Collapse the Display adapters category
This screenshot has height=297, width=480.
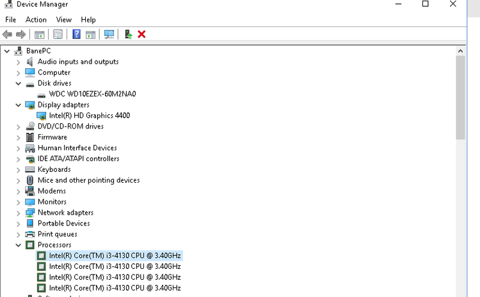pyautogui.click(x=19, y=105)
